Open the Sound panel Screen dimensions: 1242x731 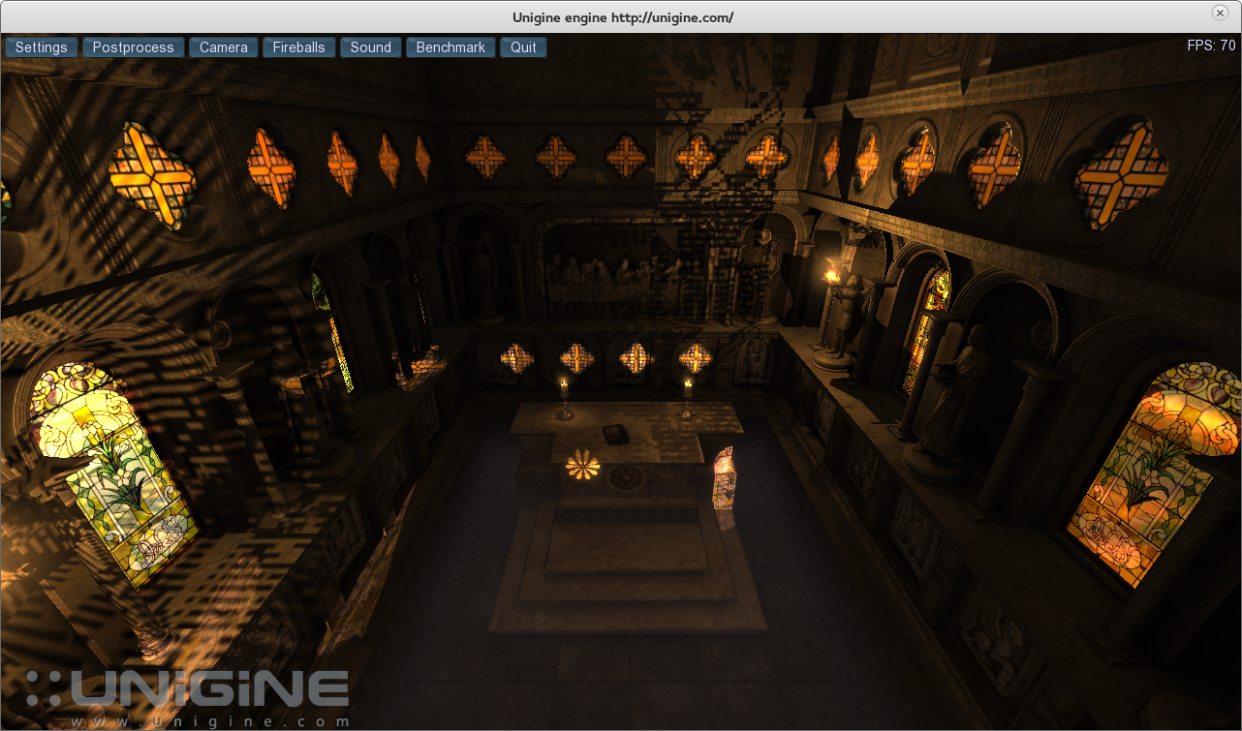[x=370, y=47]
